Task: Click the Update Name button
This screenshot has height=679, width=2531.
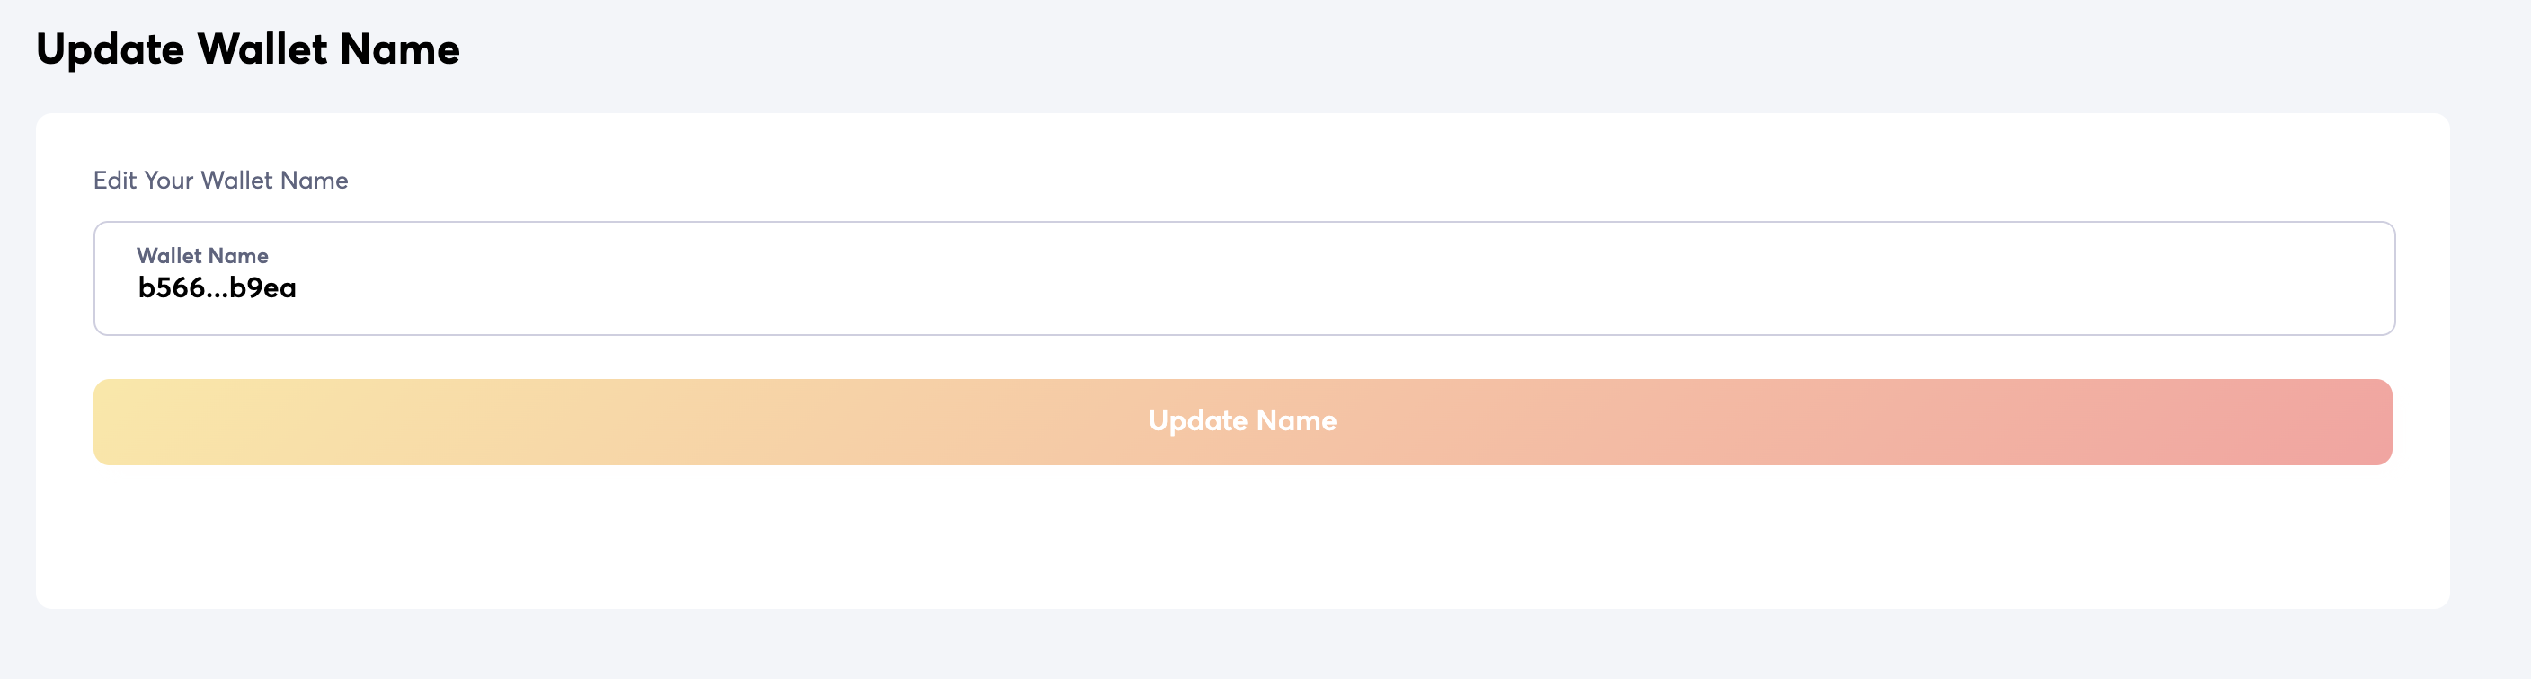Action: tap(1242, 422)
